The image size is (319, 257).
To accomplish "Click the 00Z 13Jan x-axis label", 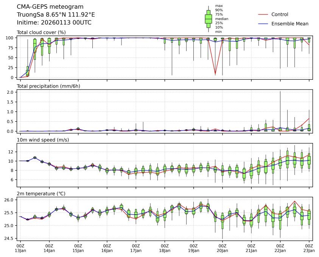I will (20, 248).
